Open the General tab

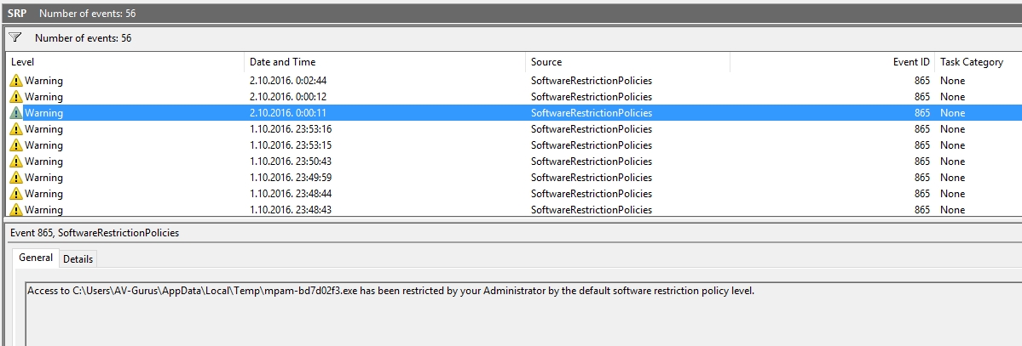coord(36,258)
